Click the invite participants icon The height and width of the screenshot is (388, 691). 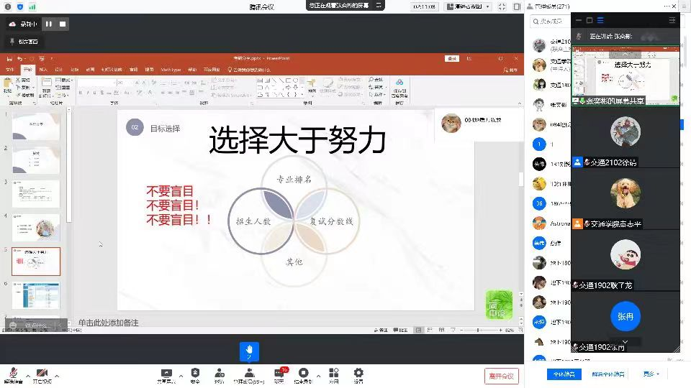(219, 374)
